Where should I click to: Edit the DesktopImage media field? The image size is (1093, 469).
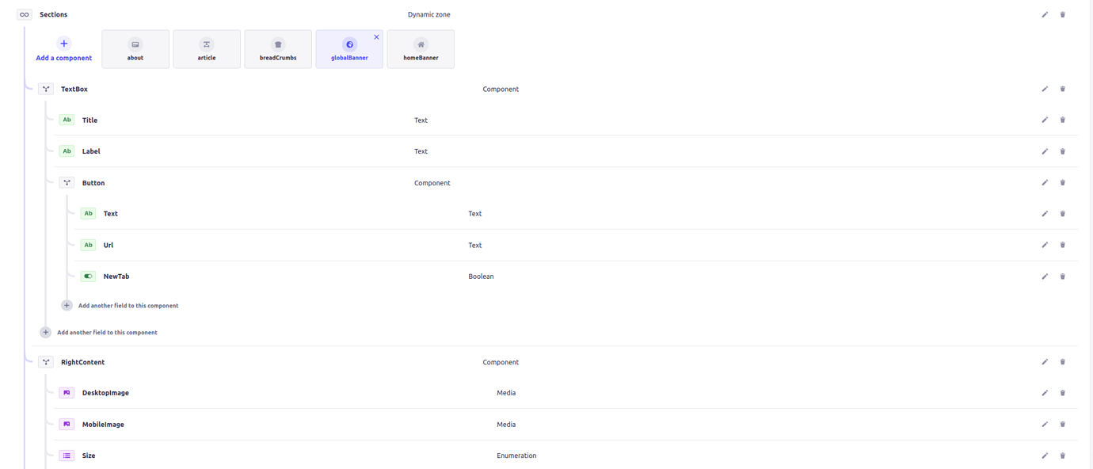pos(1045,392)
